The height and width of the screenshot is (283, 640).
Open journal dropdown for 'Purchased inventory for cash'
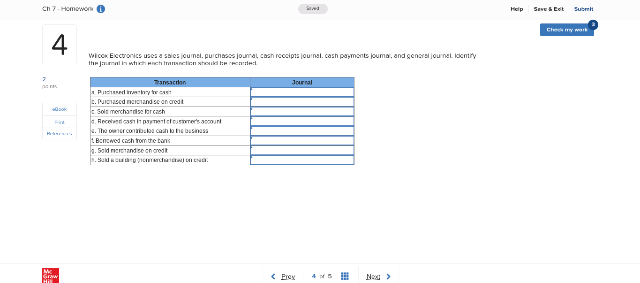point(302,92)
